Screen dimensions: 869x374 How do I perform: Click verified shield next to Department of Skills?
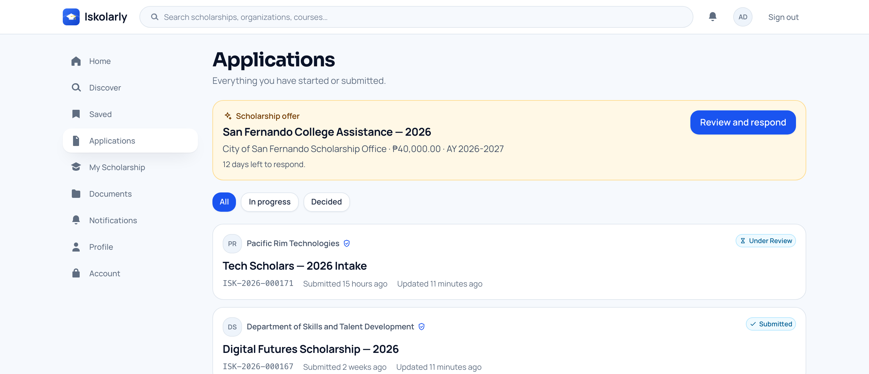point(421,326)
